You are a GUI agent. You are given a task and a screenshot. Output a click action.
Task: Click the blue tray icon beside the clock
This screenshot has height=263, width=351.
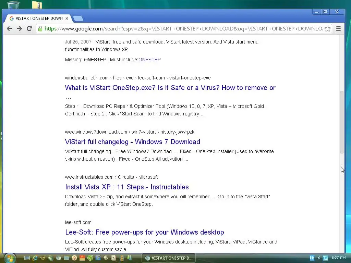(325, 258)
